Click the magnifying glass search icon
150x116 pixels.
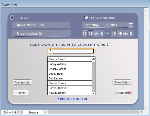50,51
